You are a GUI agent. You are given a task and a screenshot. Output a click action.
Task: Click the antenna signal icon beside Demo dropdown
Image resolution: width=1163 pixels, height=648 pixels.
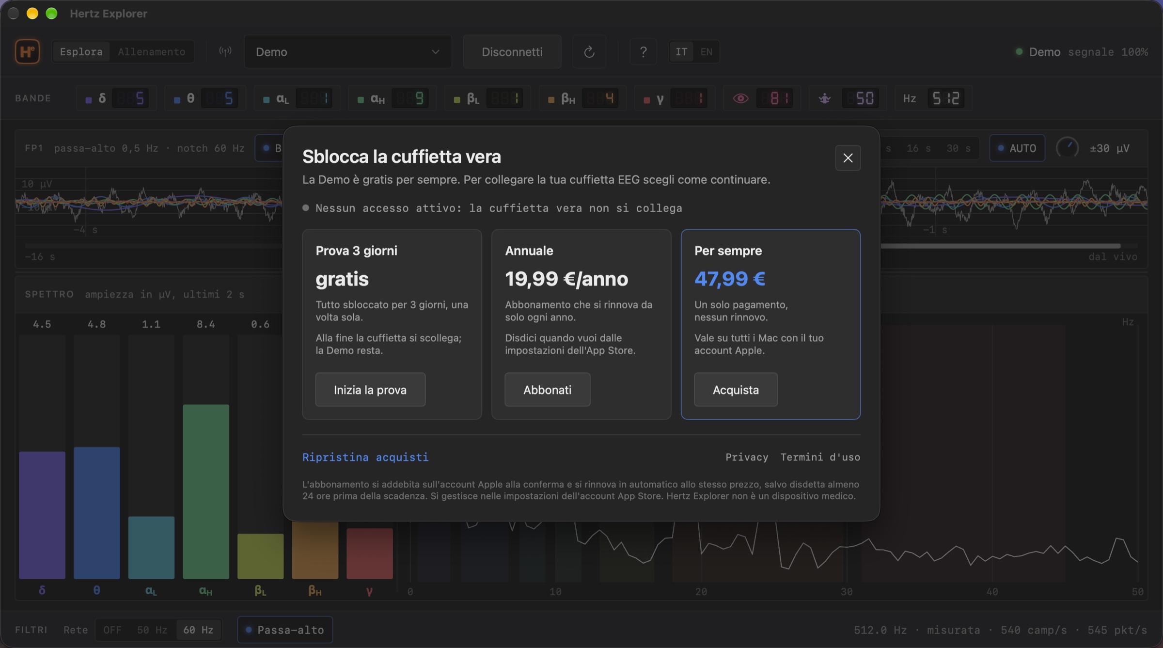(225, 51)
